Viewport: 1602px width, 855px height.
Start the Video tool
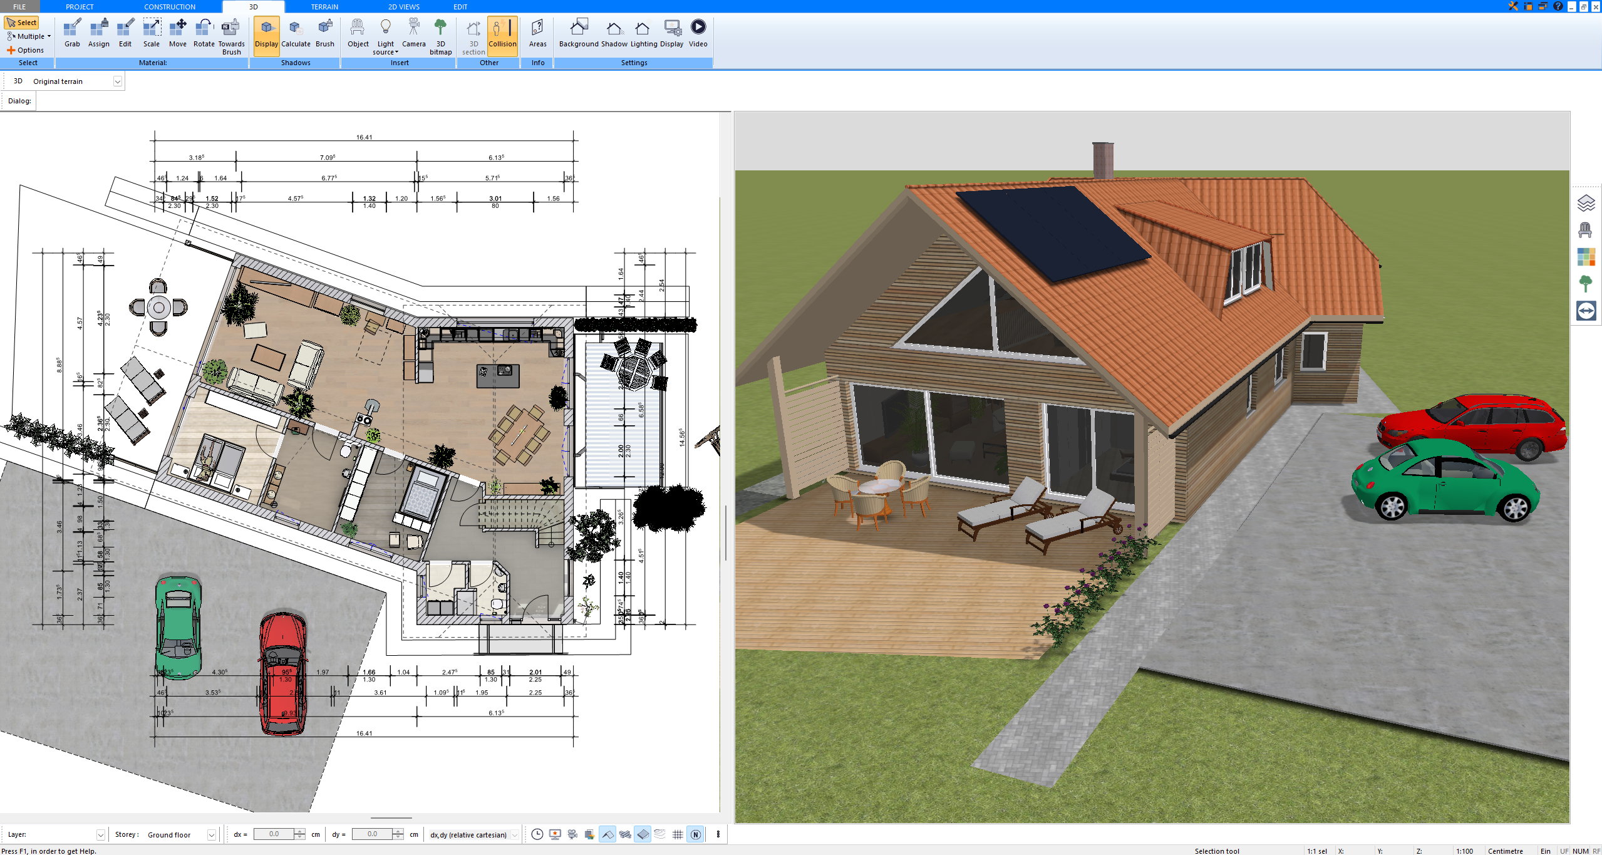point(698,33)
